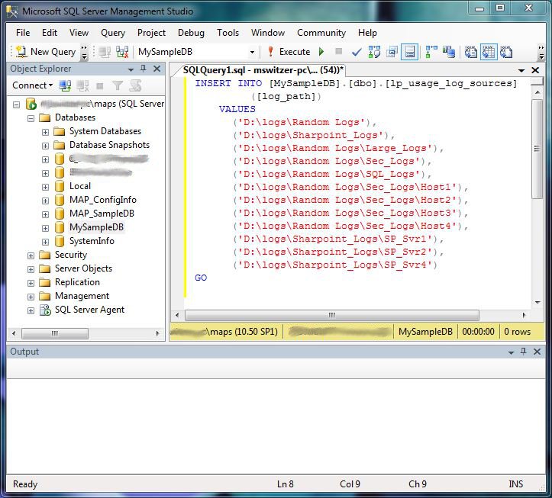This screenshot has height=498, width=552.
Task: Select Results to Text icon
Action: 470,52
